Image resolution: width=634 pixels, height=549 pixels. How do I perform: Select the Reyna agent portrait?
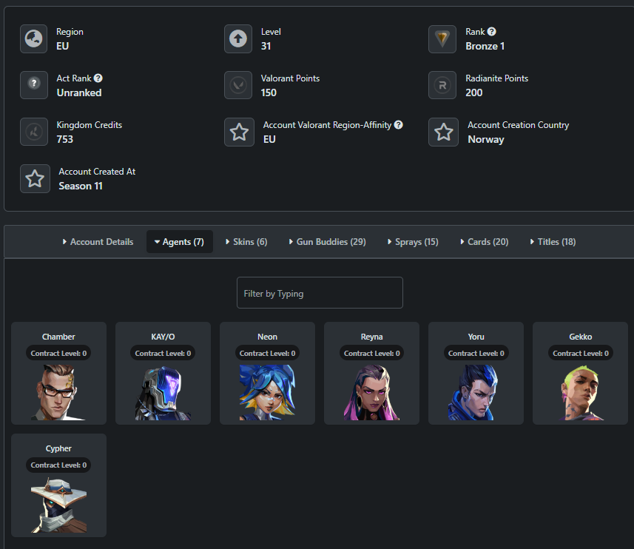point(371,392)
